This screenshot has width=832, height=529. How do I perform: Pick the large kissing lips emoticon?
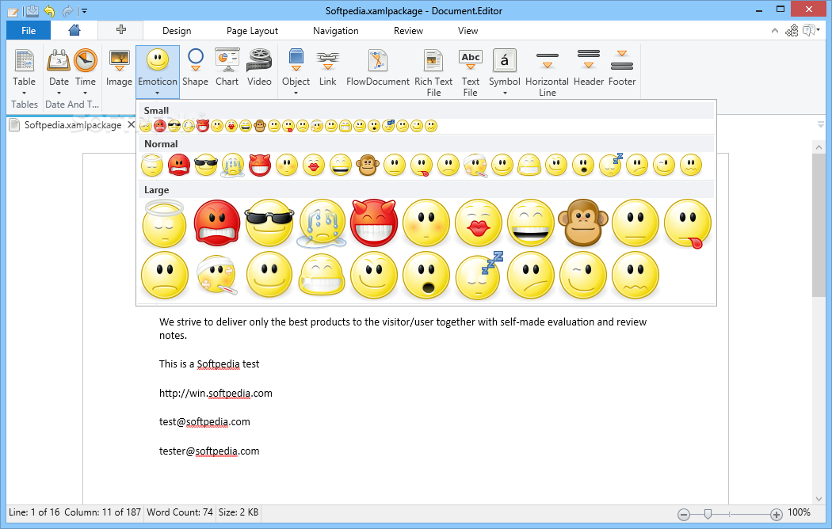(x=478, y=223)
